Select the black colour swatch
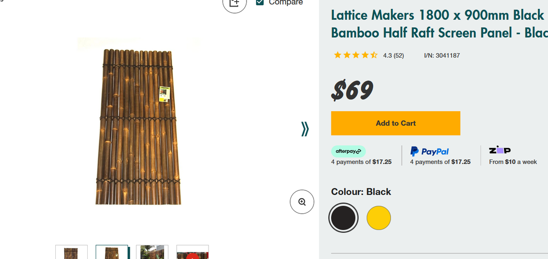Viewport: 548px width, 259px height. click(344, 217)
